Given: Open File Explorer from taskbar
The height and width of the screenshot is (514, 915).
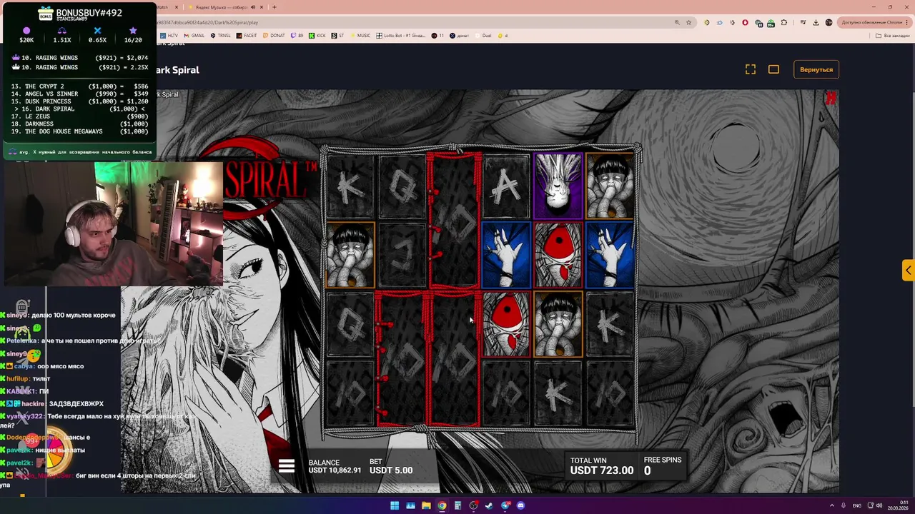Looking at the screenshot, I should coord(426,505).
